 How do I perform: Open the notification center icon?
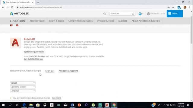click(188, 105)
